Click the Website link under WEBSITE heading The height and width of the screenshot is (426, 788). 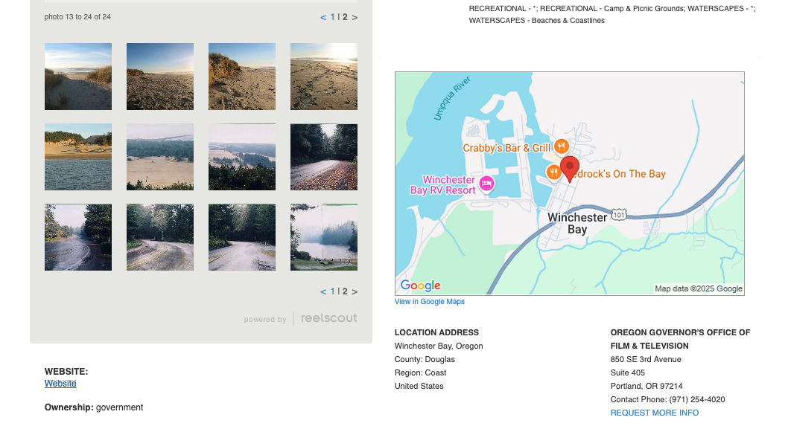(x=60, y=384)
